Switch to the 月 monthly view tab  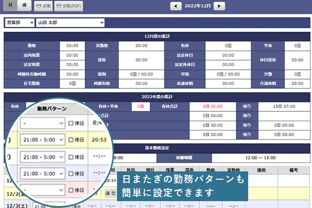point(10,6)
